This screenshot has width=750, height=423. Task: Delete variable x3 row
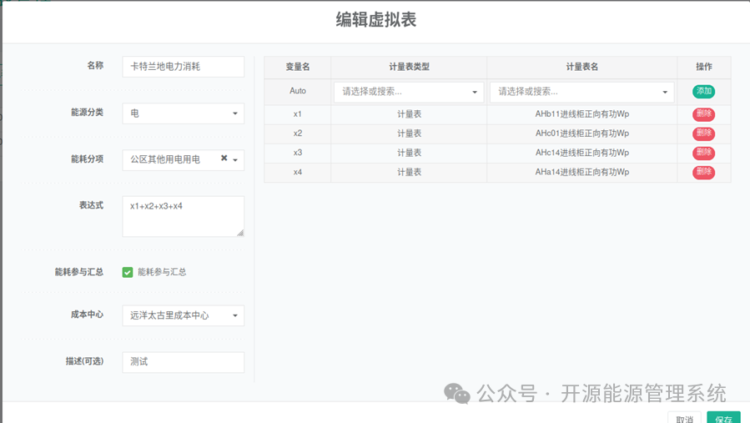click(703, 153)
